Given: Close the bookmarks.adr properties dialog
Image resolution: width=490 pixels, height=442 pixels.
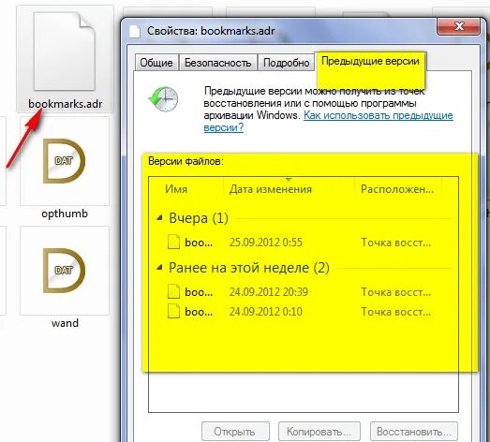Looking at the screenshot, I should [x=458, y=26].
